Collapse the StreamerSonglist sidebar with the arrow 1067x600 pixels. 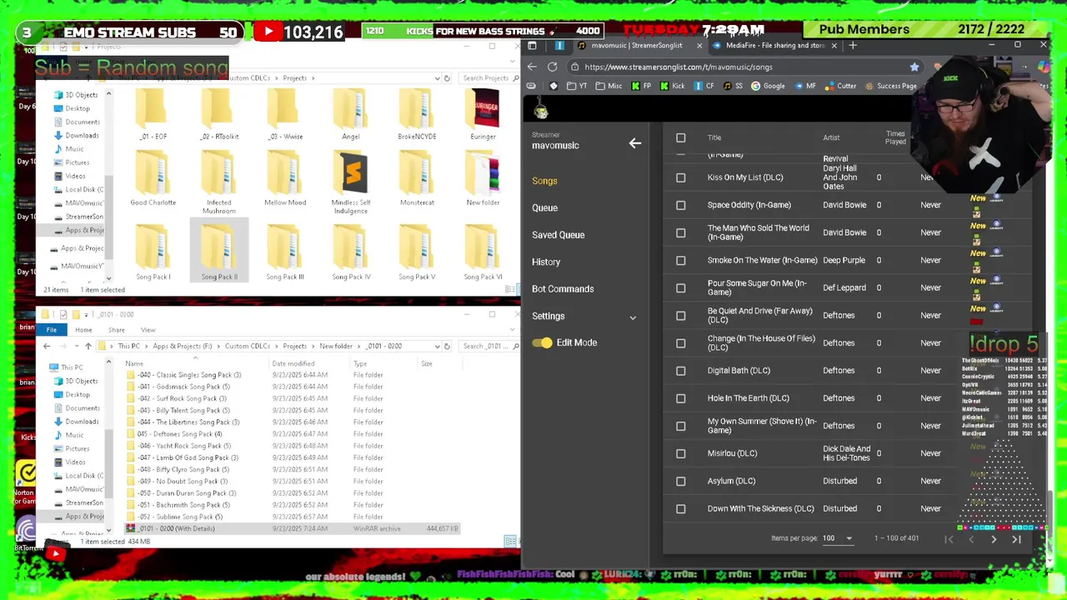635,143
